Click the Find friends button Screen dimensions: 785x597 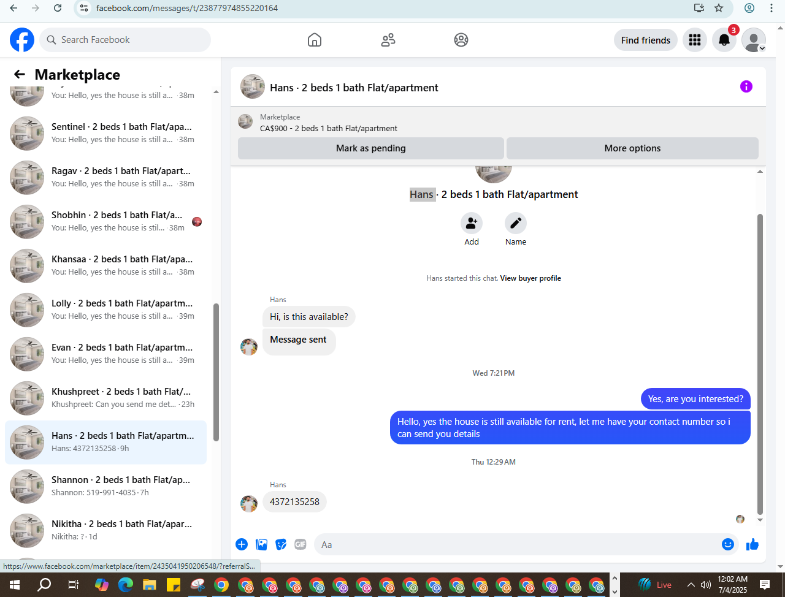(646, 40)
